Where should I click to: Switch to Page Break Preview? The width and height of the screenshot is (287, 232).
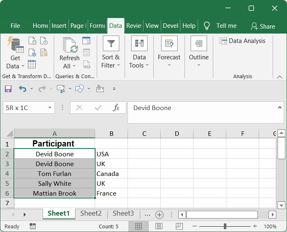coord(179,226)
